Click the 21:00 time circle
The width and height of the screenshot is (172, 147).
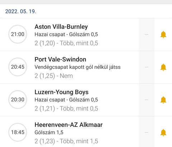pyautogui.click(x=18, y=34)
